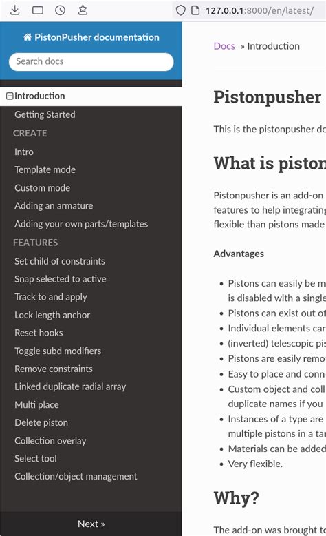Click the shield tracking protection icon
Image resolution: width=326 pixels, height=536 pixels.
pos(180,10)
